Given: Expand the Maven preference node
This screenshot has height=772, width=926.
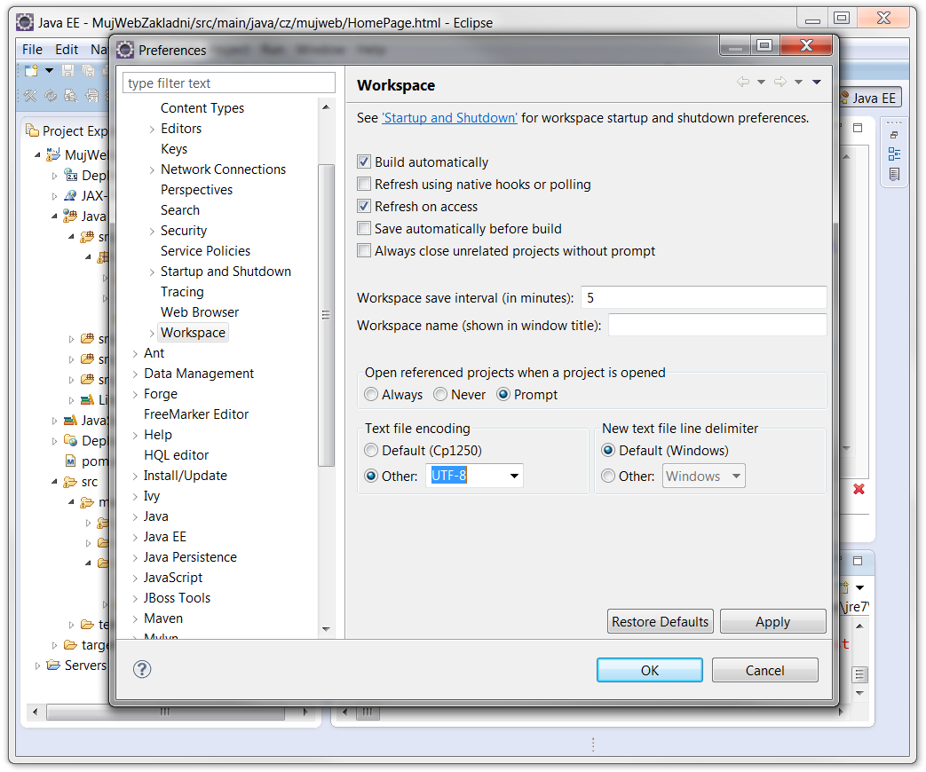Looking at the screenshot, I should (135, 619).
